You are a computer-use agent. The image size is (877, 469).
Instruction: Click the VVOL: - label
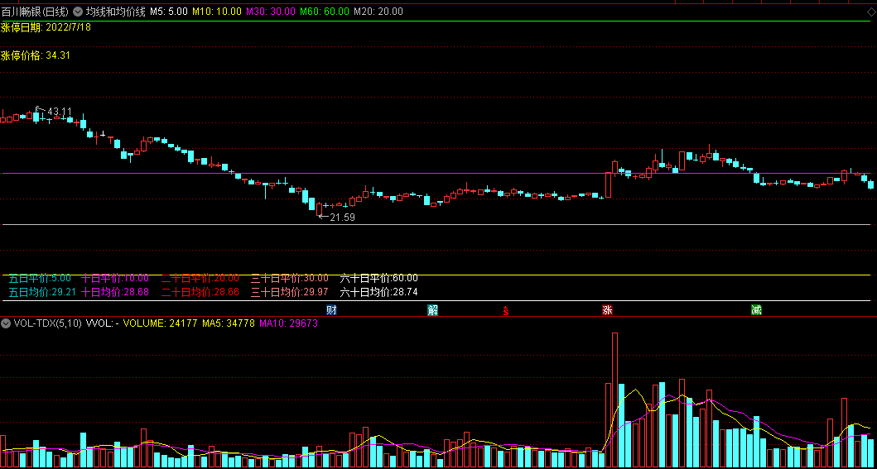[x=102, y=323]
